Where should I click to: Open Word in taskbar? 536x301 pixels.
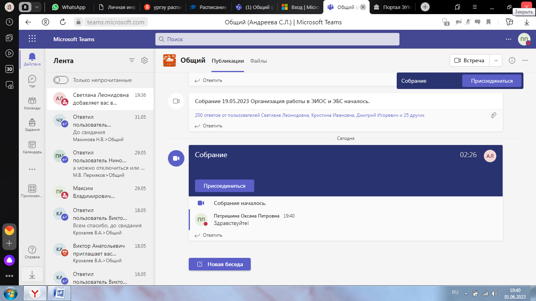point(60,293)
